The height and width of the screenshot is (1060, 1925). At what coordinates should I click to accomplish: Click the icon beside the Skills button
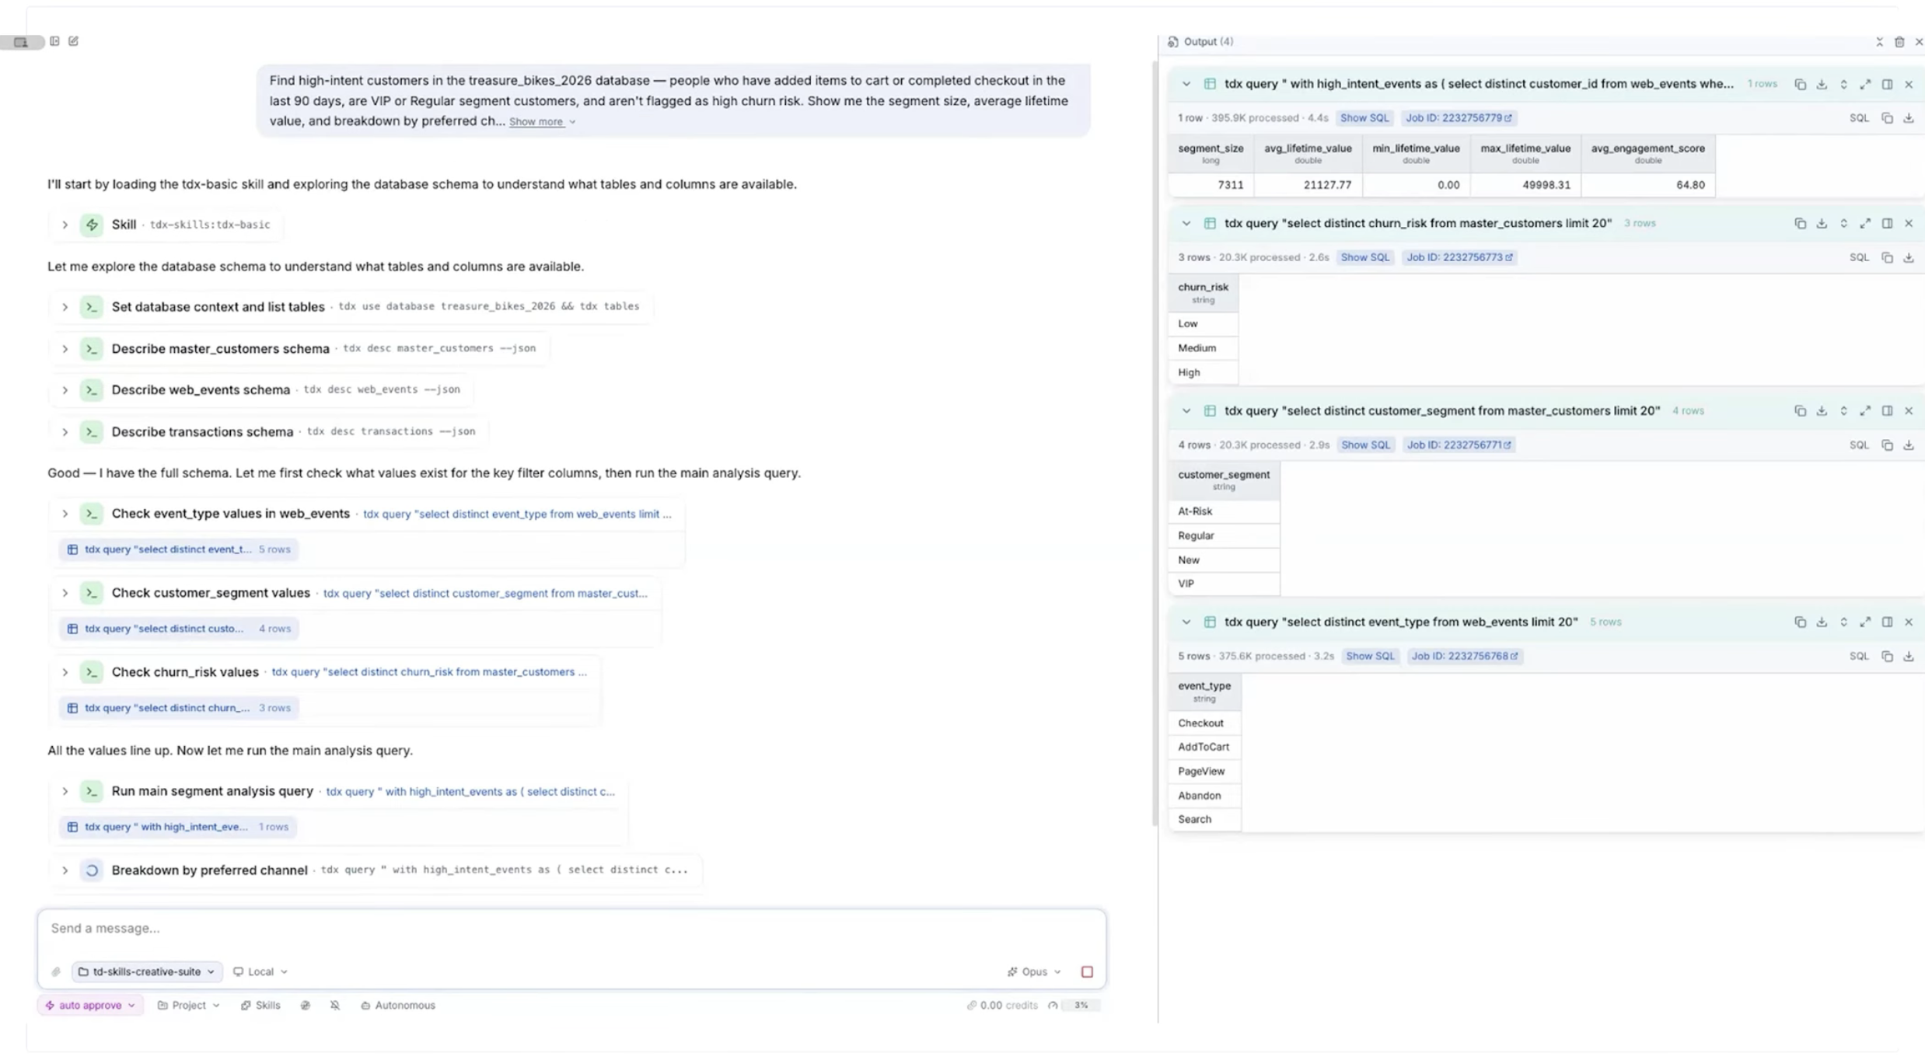tap(306, 1005)
